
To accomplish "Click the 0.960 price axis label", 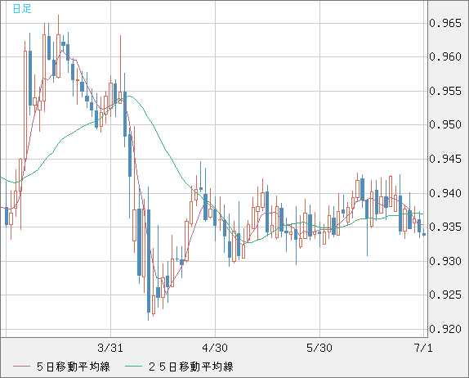I will tap(445, 56).
